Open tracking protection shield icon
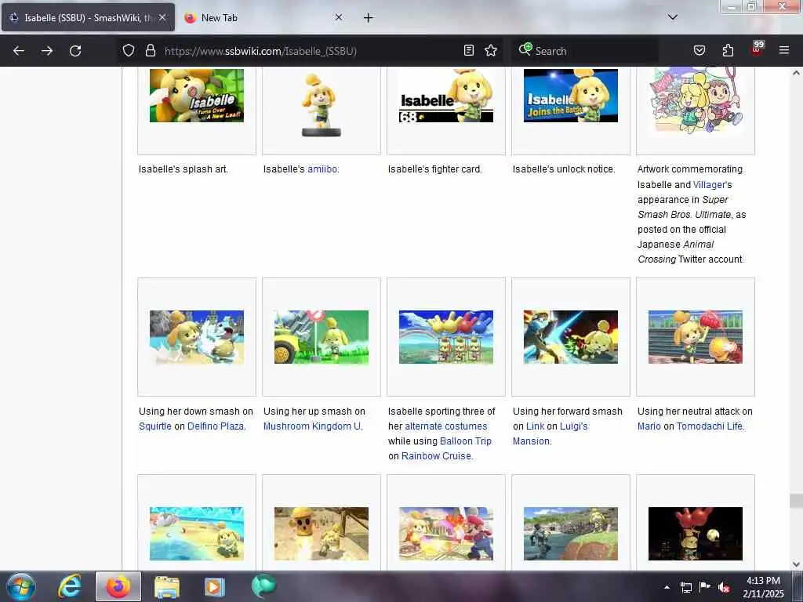 click(x=129, y=50)
